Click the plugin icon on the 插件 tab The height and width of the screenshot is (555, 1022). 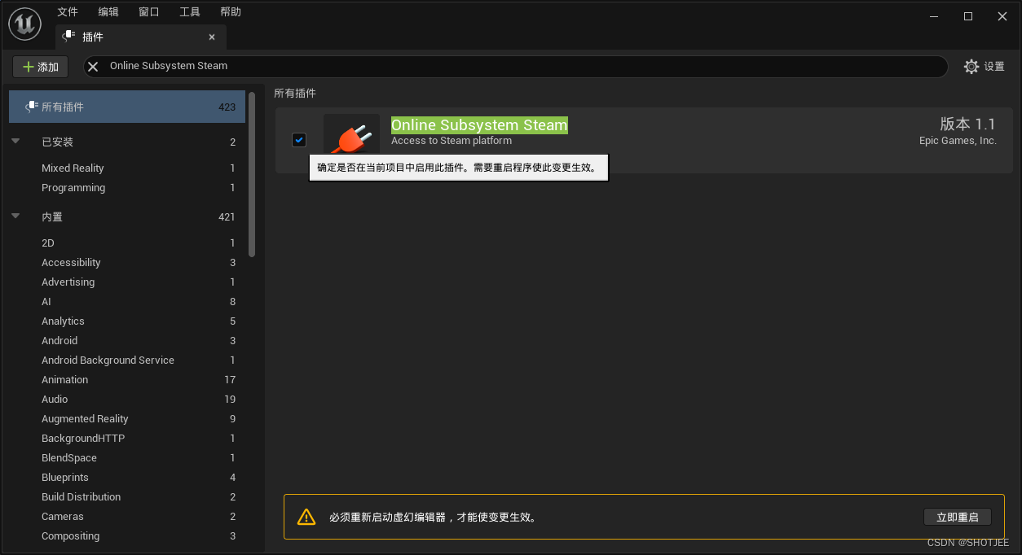pos(69,37)
